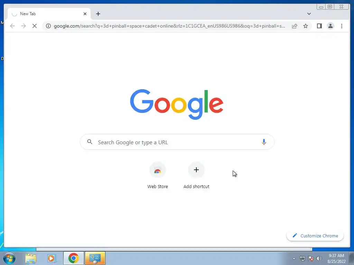The height and width of the screenshot is (265, 354).
Task: Close the New Tab tab
Action: pos(85,14)
